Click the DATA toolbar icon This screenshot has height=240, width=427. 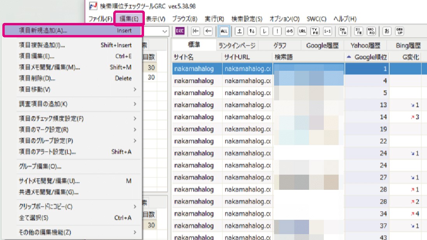tap(343, 31)
